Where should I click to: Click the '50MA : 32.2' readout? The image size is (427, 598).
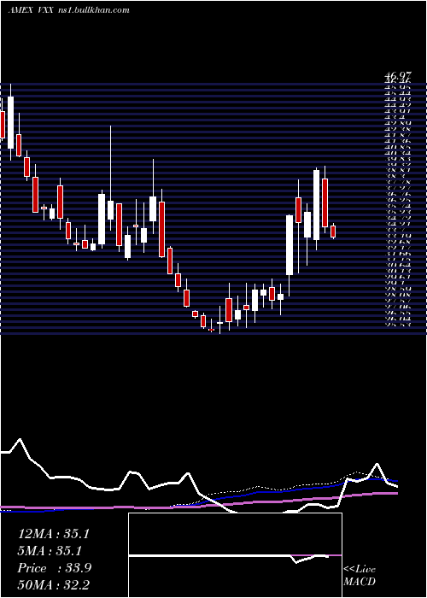pyautogui.click(x=53, y=585)
